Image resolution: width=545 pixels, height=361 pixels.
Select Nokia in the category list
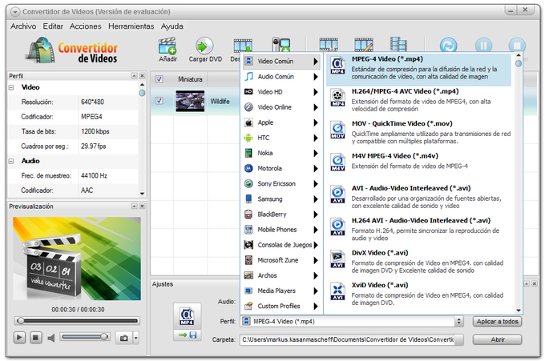(282, 153)
